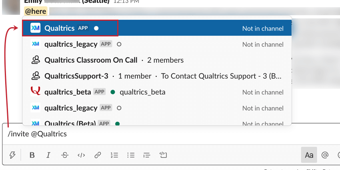340x170 pixels.
Task: Select Qualtrics Classroom On Call group
Action: tap(91, 60)
